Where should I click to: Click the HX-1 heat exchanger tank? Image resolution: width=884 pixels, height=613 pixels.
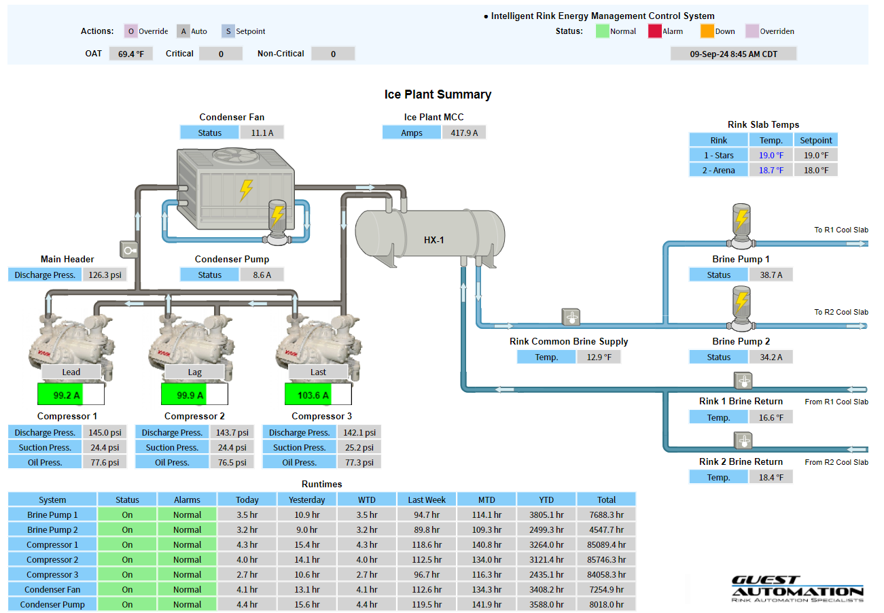tap(430, 233)
